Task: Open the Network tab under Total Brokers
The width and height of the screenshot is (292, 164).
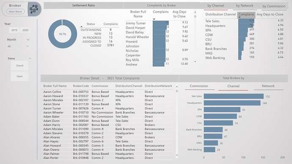Action: coord(268,86)
